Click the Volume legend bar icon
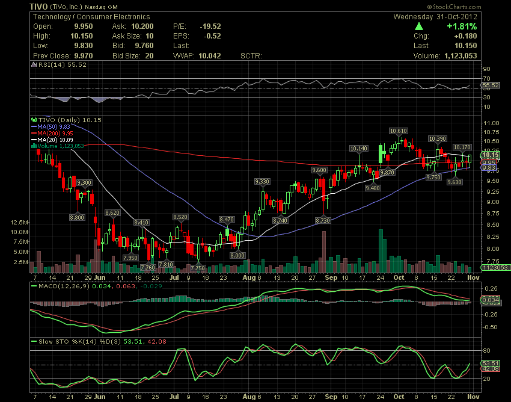Screen dimensions: 511x402 point(34,146)
